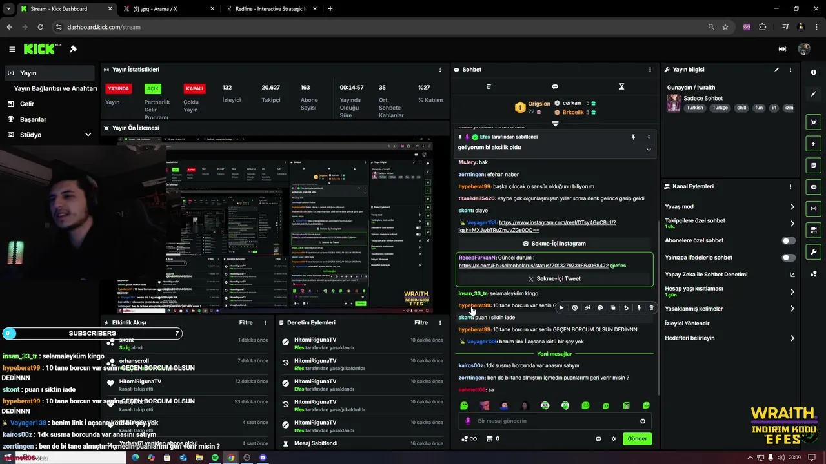This screenshot has height=464, width=826.
Task: Click the Gönder send button
Action: (637, 438)
